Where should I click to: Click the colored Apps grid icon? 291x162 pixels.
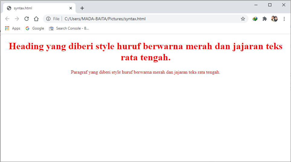[7, 28]
